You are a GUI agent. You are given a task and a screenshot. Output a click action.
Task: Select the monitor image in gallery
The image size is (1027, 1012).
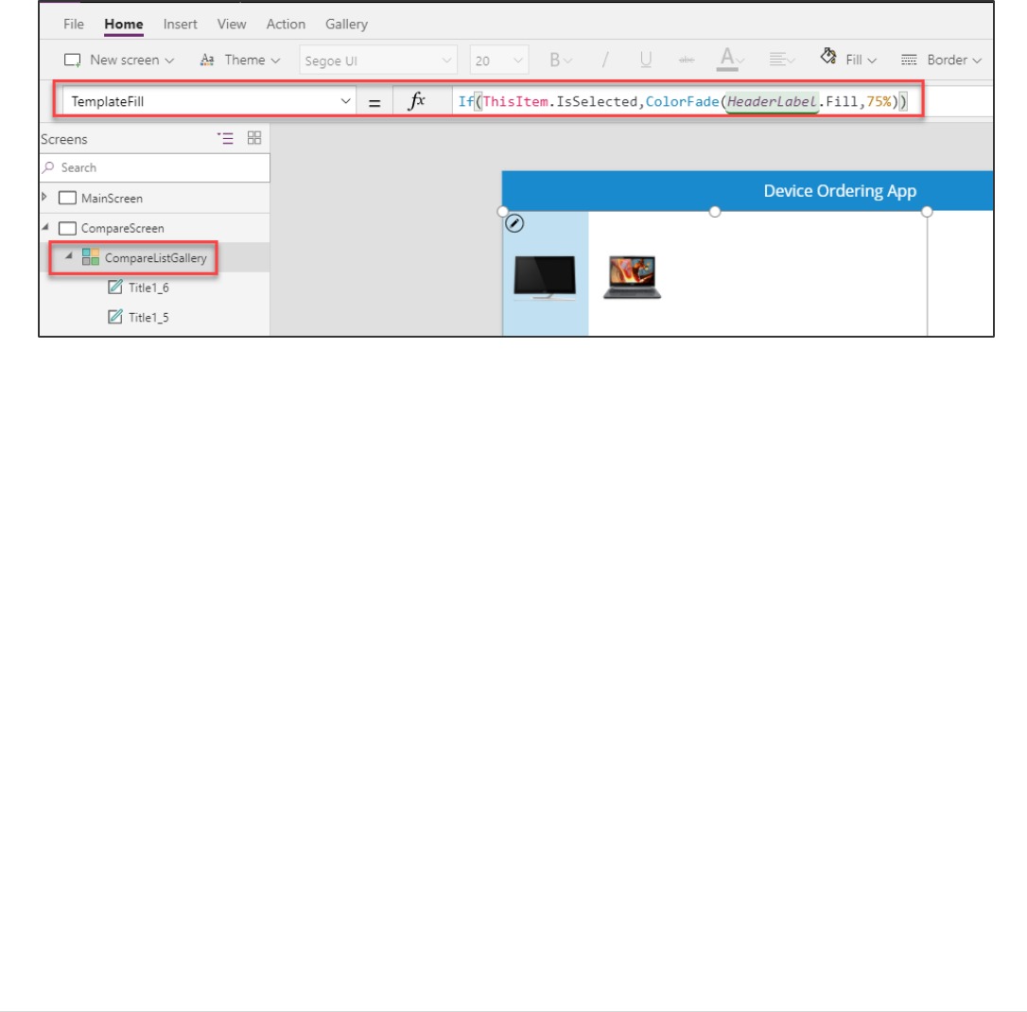point(545,278)
